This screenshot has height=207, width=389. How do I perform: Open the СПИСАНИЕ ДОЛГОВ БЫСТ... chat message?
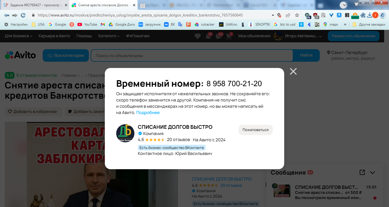coord(325,192)
